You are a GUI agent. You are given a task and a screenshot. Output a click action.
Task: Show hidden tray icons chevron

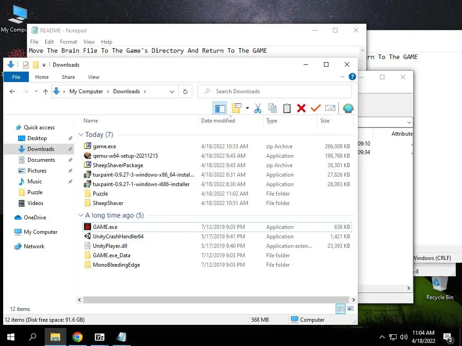point(382,337)
